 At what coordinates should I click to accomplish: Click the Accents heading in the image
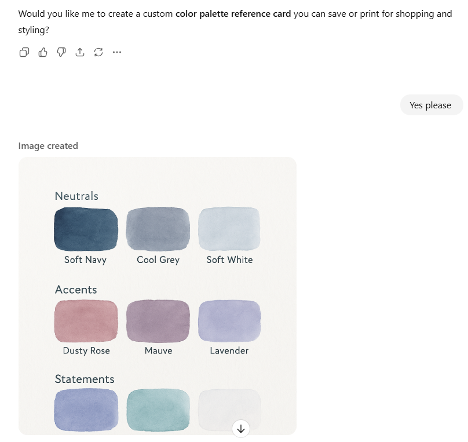(x=76, y=290)
